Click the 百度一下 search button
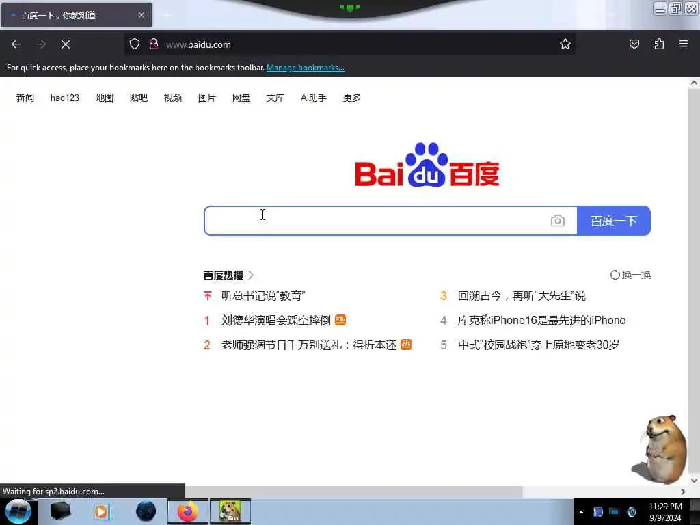This screenshot has height=525, width=700. pyautogui.click(x=614, y=221)
